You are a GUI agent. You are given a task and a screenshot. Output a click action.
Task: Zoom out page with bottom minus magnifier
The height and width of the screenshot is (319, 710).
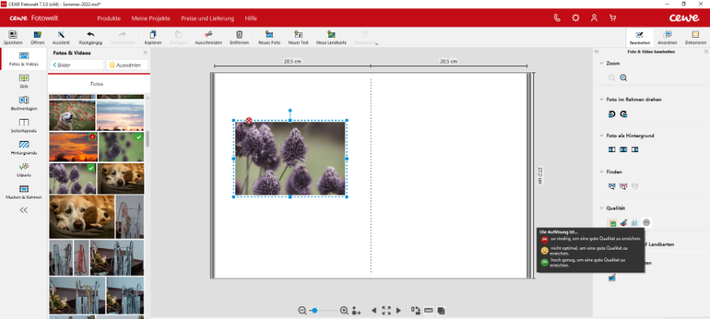(x=302, y=310)
